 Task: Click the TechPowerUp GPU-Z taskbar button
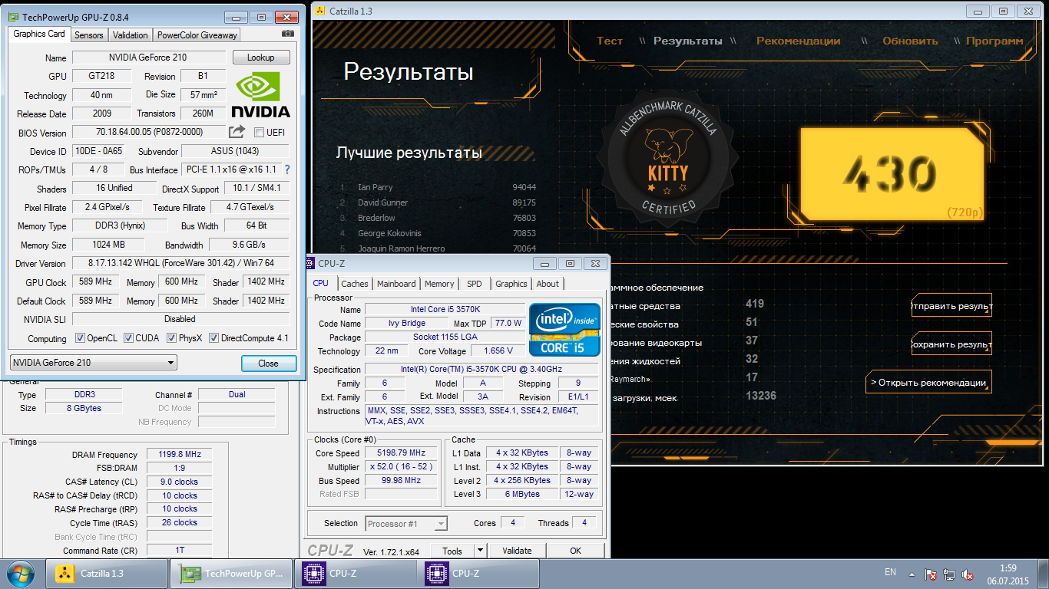pos(230,573)
